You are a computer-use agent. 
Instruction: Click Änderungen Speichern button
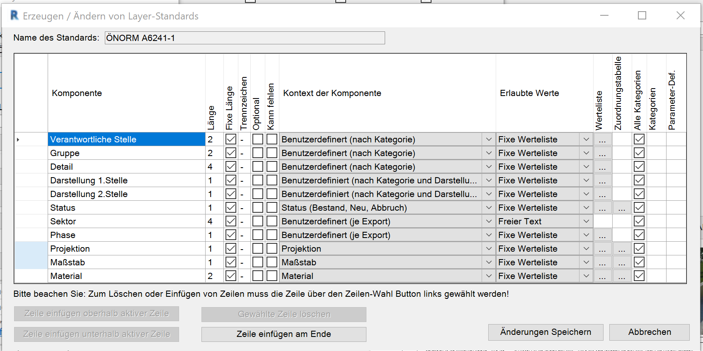[x=545, y=332]
